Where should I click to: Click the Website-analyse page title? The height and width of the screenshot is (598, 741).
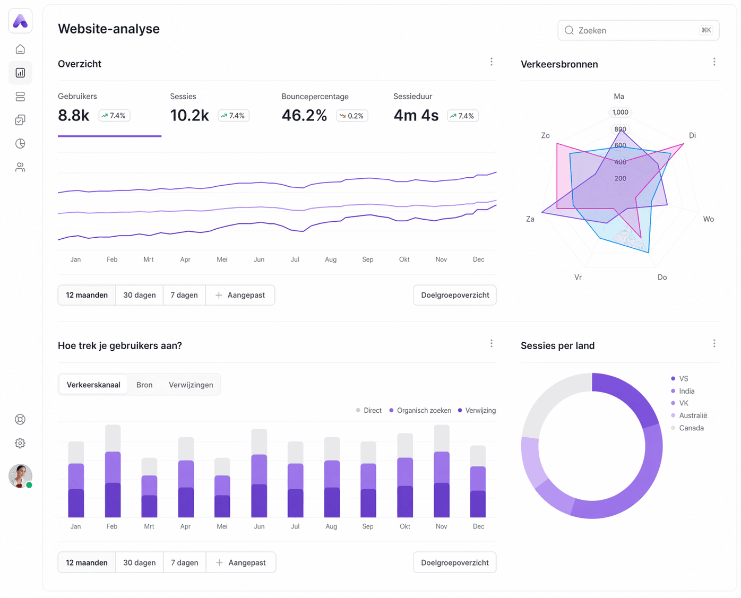(109, 29)
